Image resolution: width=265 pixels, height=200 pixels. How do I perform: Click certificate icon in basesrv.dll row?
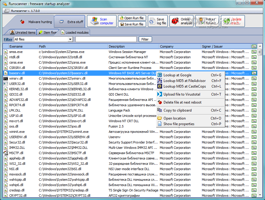pos(254,73)
